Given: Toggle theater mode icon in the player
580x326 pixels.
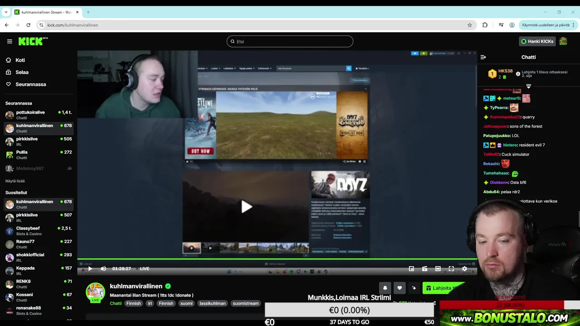Looking at the screenshot, I should pos(438,268).
